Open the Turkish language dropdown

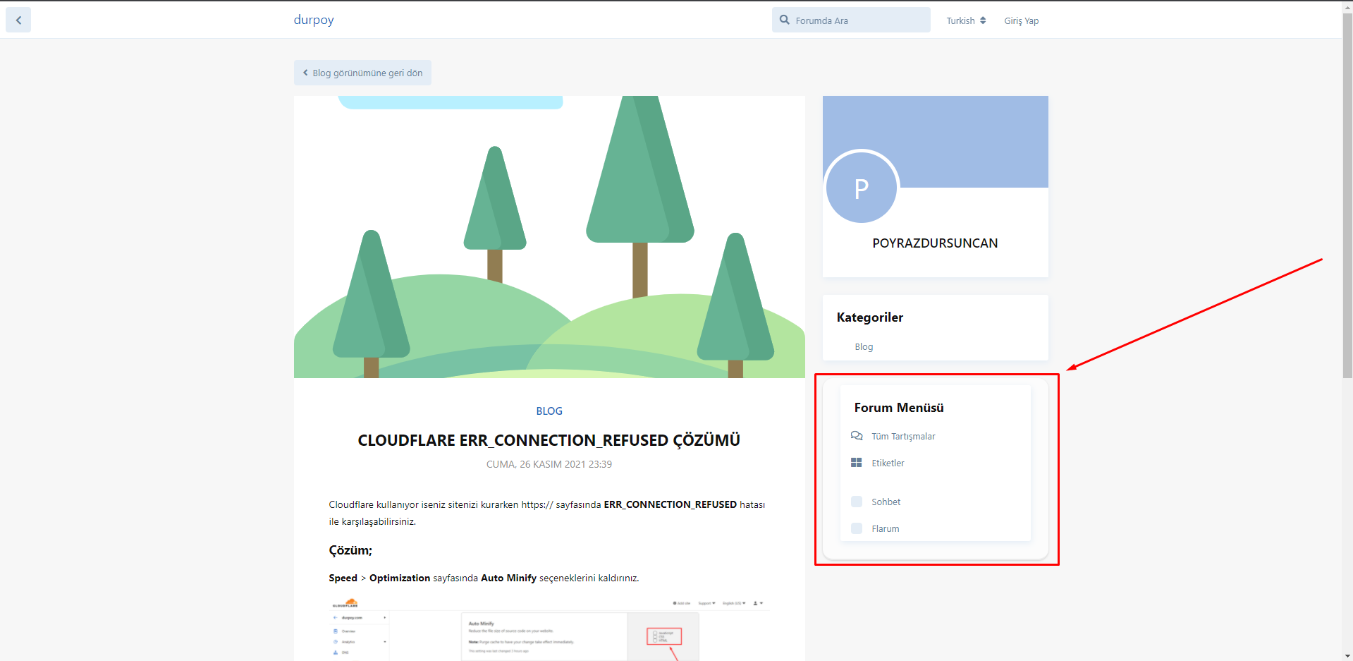(x=966, y=20)
